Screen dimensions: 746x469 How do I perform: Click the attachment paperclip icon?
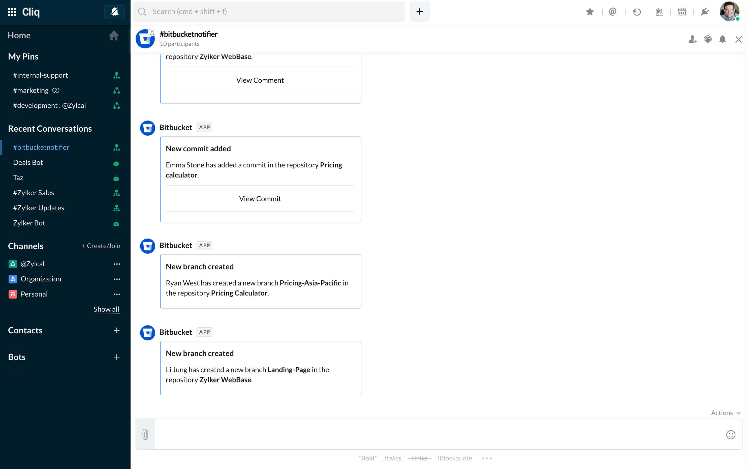click(x=145, y=434)
